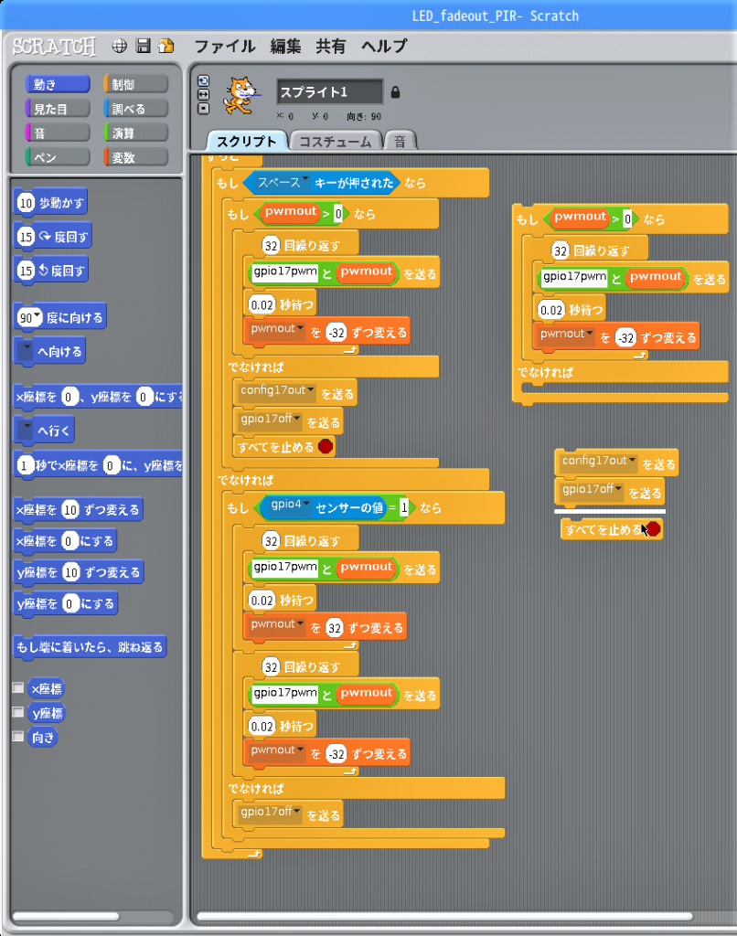Image resolution: width=737 pixels, height=936 pixels.
Task: Enable the y座標 reporter checkbox
Action: tap(17, 712)
